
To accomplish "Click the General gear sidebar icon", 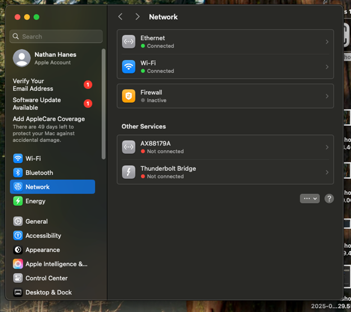I will [x=18, y=221].
